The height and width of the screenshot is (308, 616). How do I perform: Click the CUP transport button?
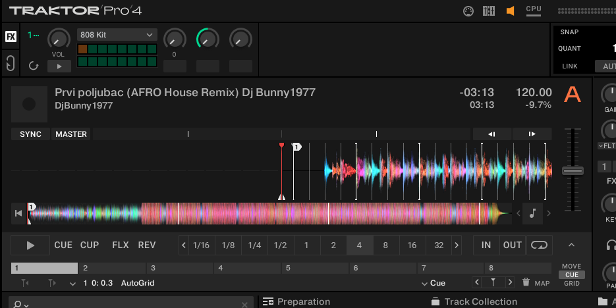(90, 245)
